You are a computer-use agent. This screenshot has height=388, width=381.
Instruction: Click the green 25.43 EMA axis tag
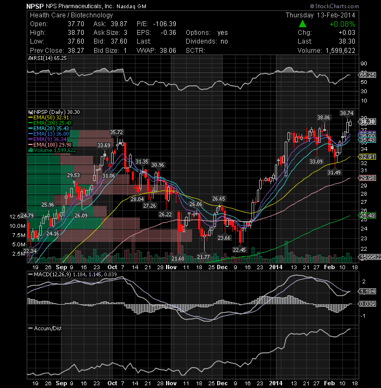[367, 216]
